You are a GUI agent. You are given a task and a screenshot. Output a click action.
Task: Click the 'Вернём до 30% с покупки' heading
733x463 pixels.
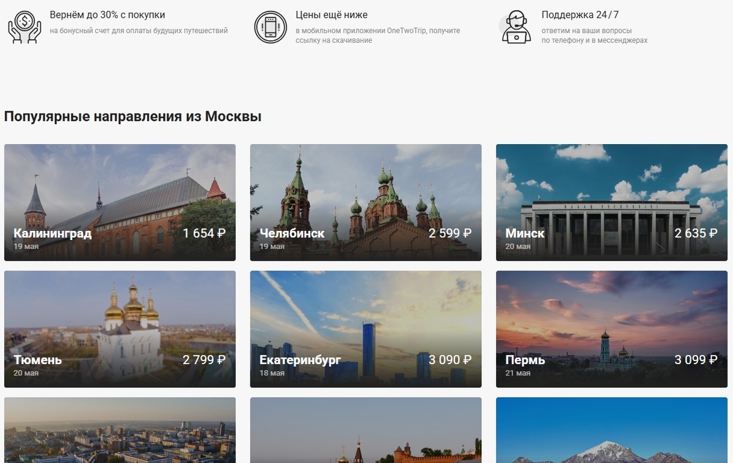tap(108, 15)
